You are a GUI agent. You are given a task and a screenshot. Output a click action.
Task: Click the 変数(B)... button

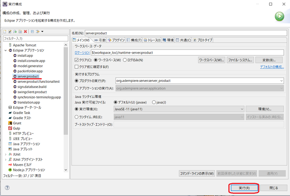click(269, 60)
